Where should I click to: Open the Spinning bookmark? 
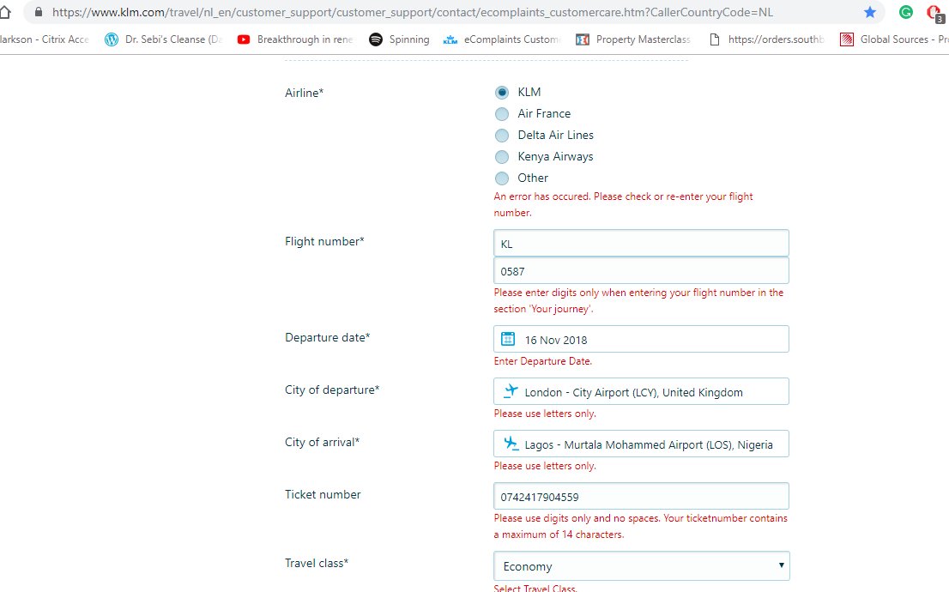pos(400,39)
